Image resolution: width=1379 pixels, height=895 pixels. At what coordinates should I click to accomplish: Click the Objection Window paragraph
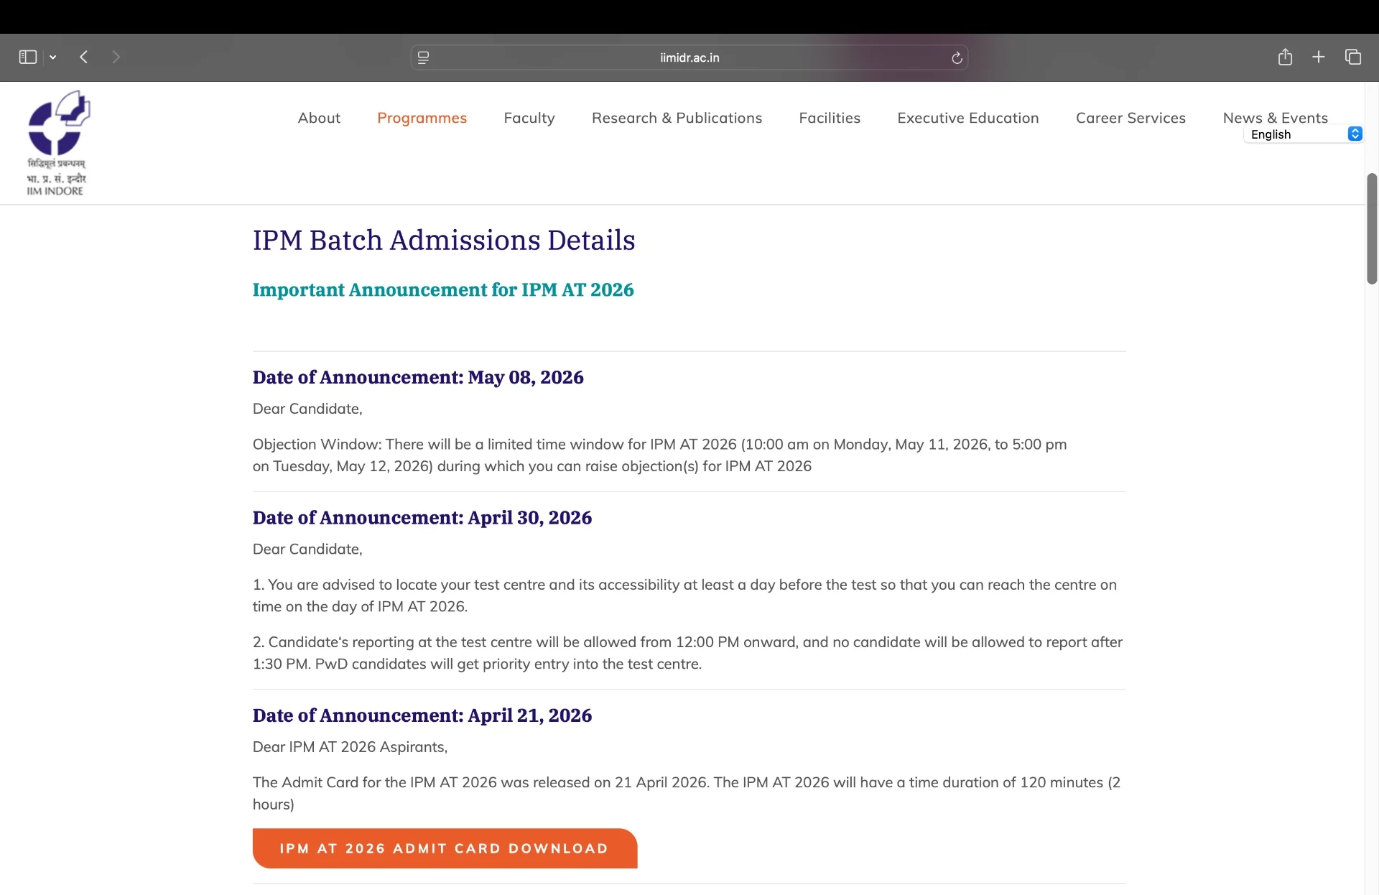tap(660, 455)
